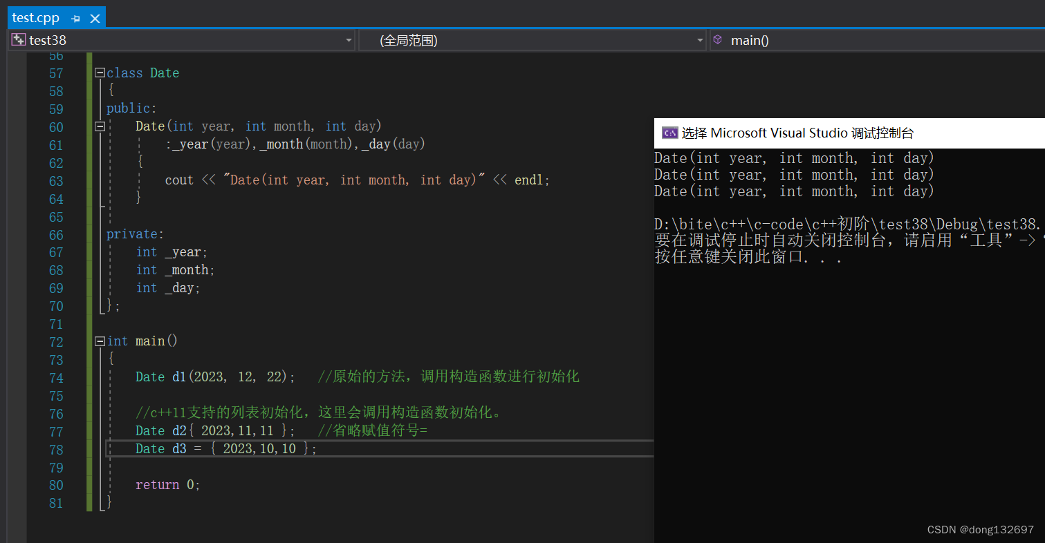Close the test.cpp tab

tap(95, 19)
